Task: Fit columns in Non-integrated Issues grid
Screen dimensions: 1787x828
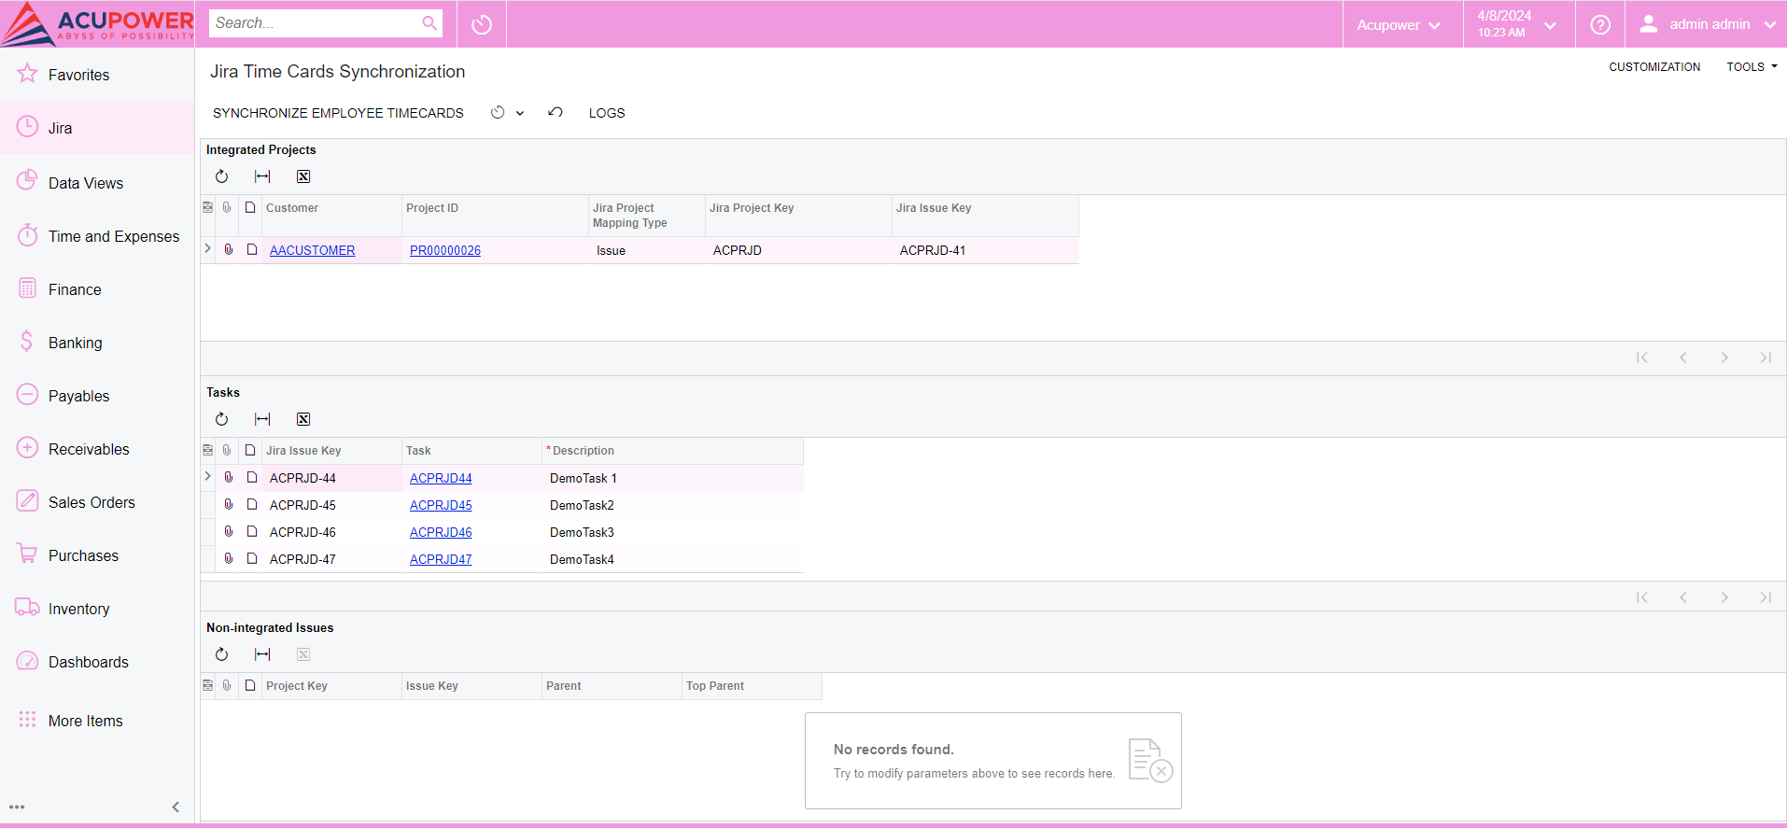Action: coord(262,654)
